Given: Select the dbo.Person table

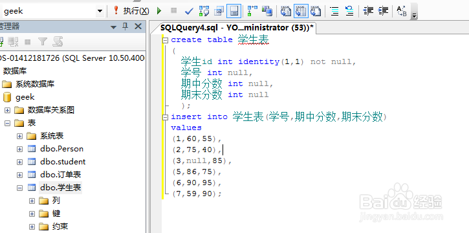Looking at the screenshot, I should click(x=61, y=149).
